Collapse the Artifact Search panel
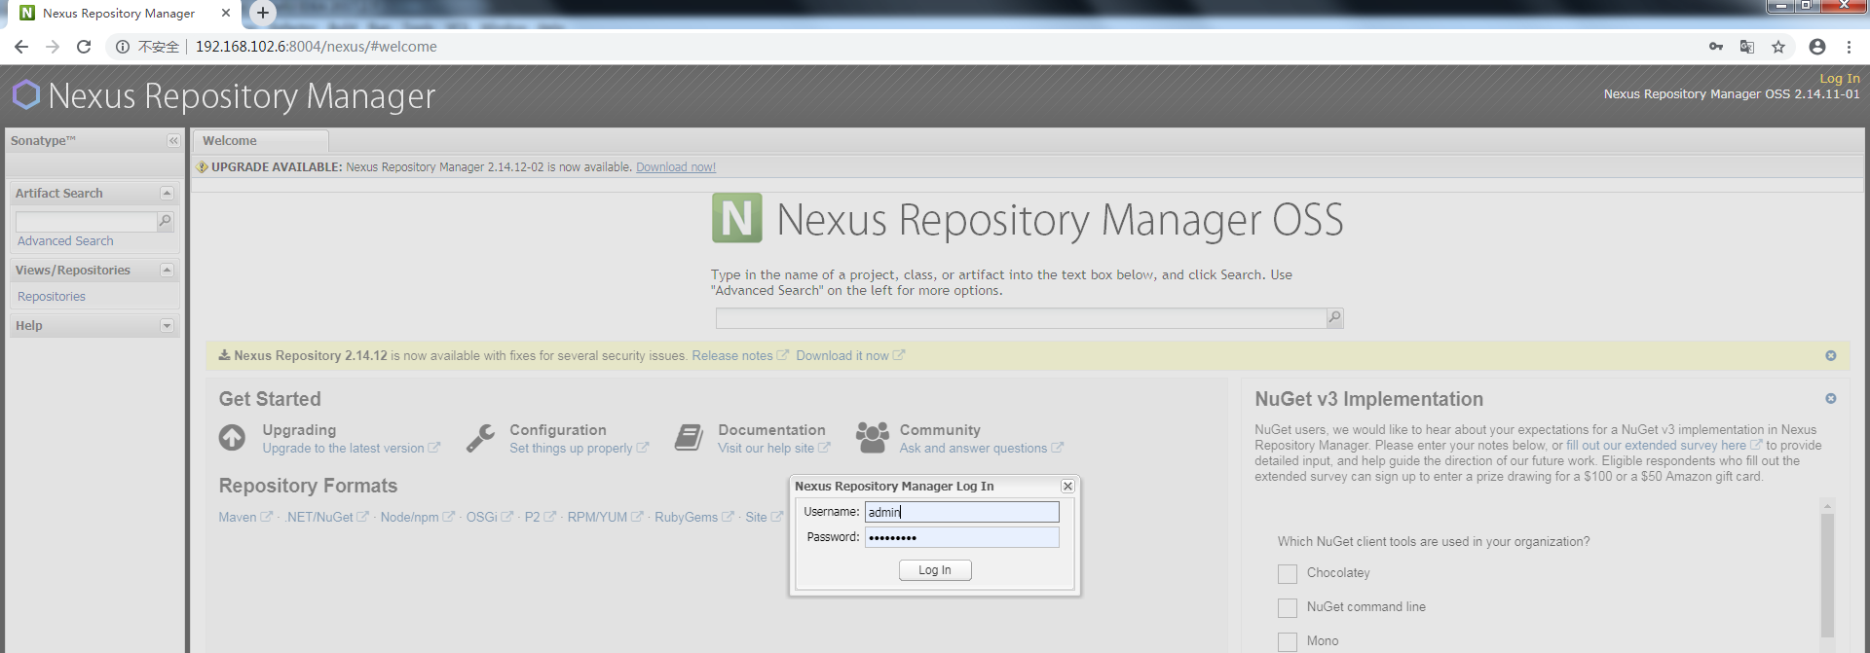 (x=167, y=194)
